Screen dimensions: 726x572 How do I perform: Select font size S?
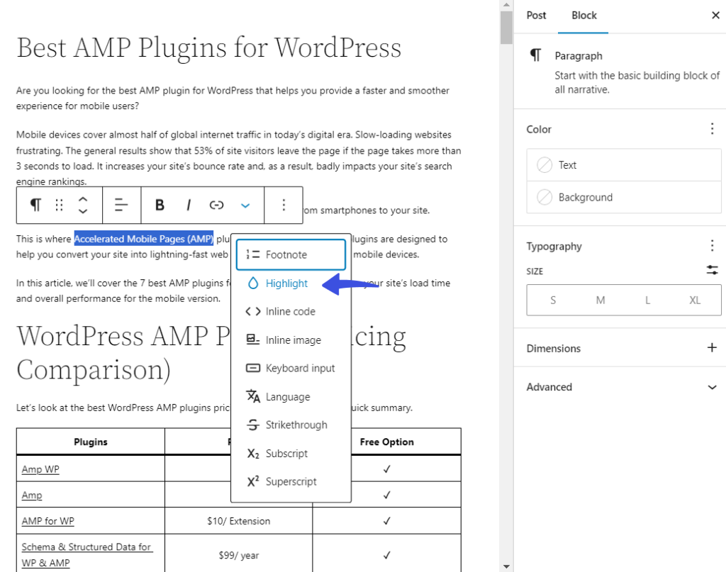point(553,301)
